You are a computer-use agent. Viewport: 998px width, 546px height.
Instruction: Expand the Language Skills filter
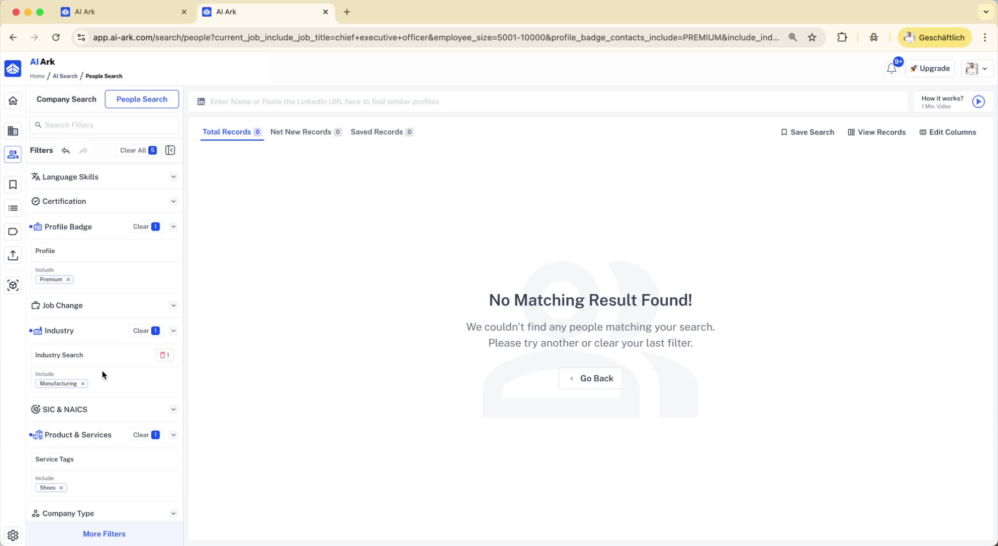173,177
